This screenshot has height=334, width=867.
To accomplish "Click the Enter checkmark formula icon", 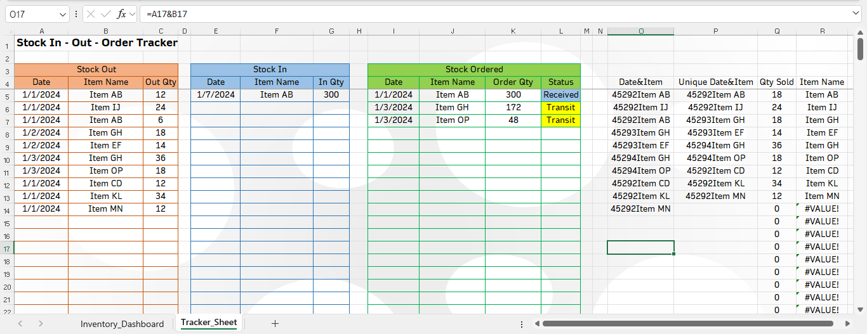I will 106,14.
